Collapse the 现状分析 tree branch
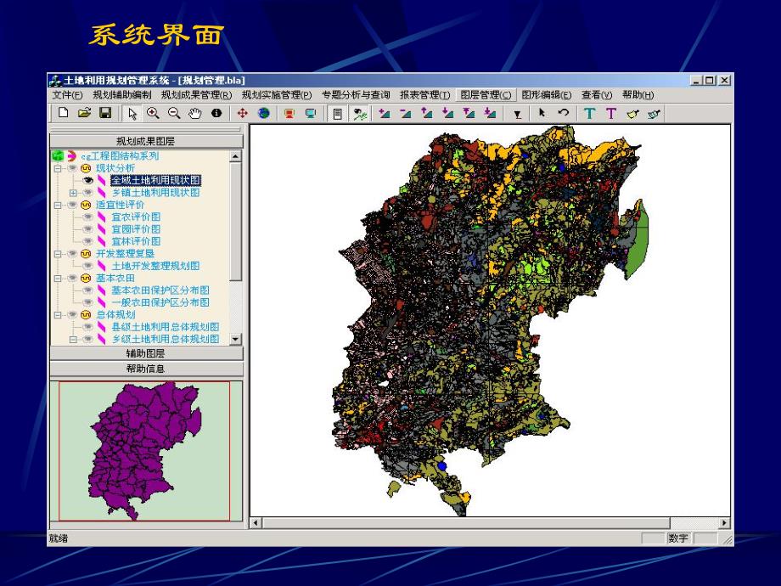Viewport: 781px width, 586px height. (56, 168)
